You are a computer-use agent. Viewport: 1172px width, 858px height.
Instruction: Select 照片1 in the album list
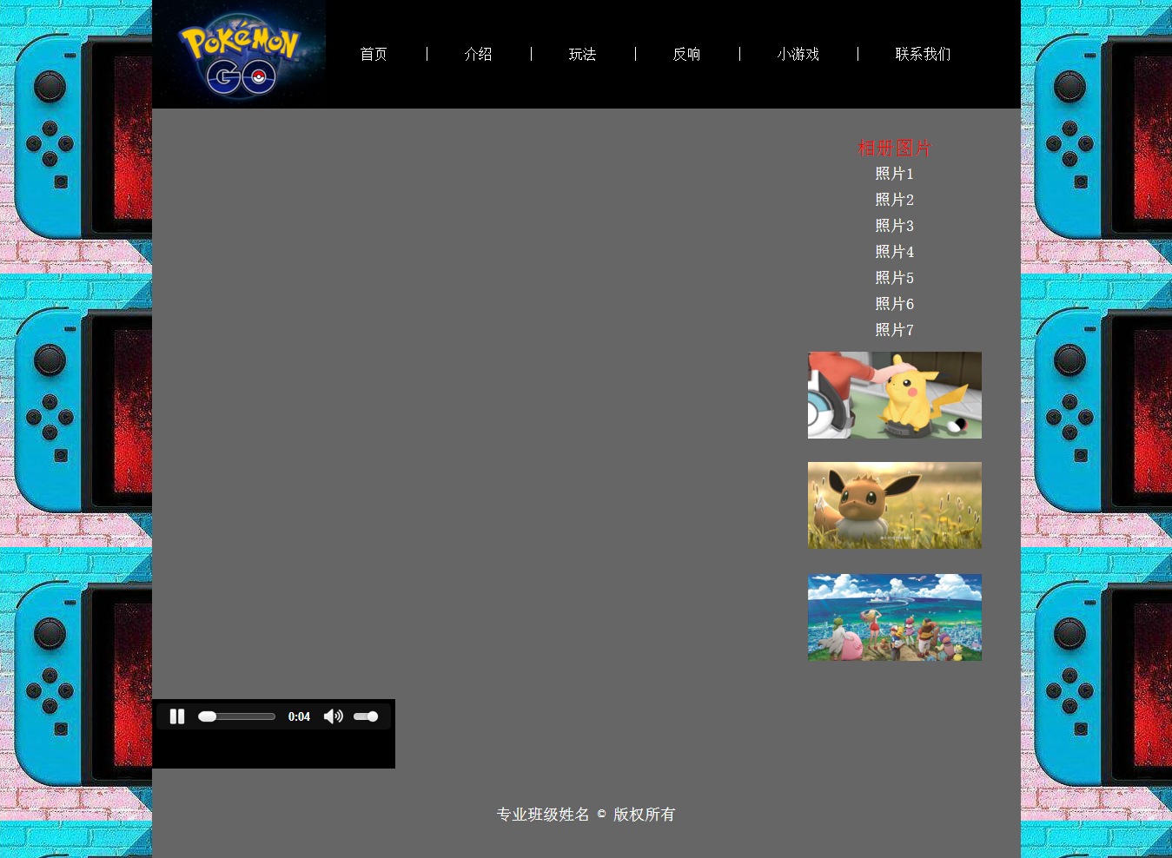pos(894,174)
